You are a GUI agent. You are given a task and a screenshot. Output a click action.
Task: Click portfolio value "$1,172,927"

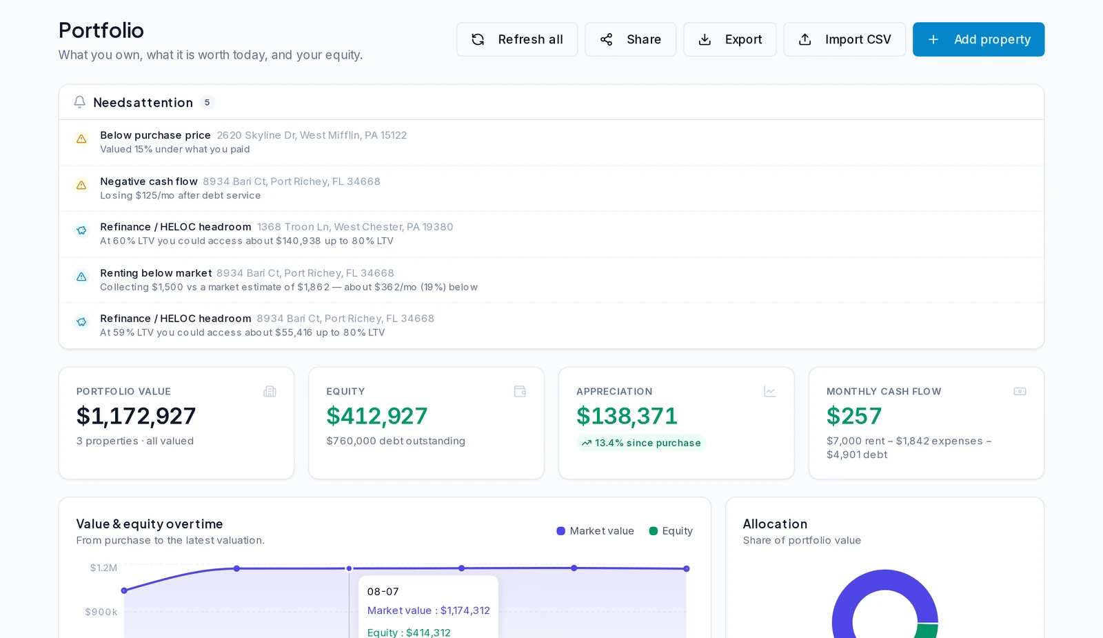click(x=136, y=416)
